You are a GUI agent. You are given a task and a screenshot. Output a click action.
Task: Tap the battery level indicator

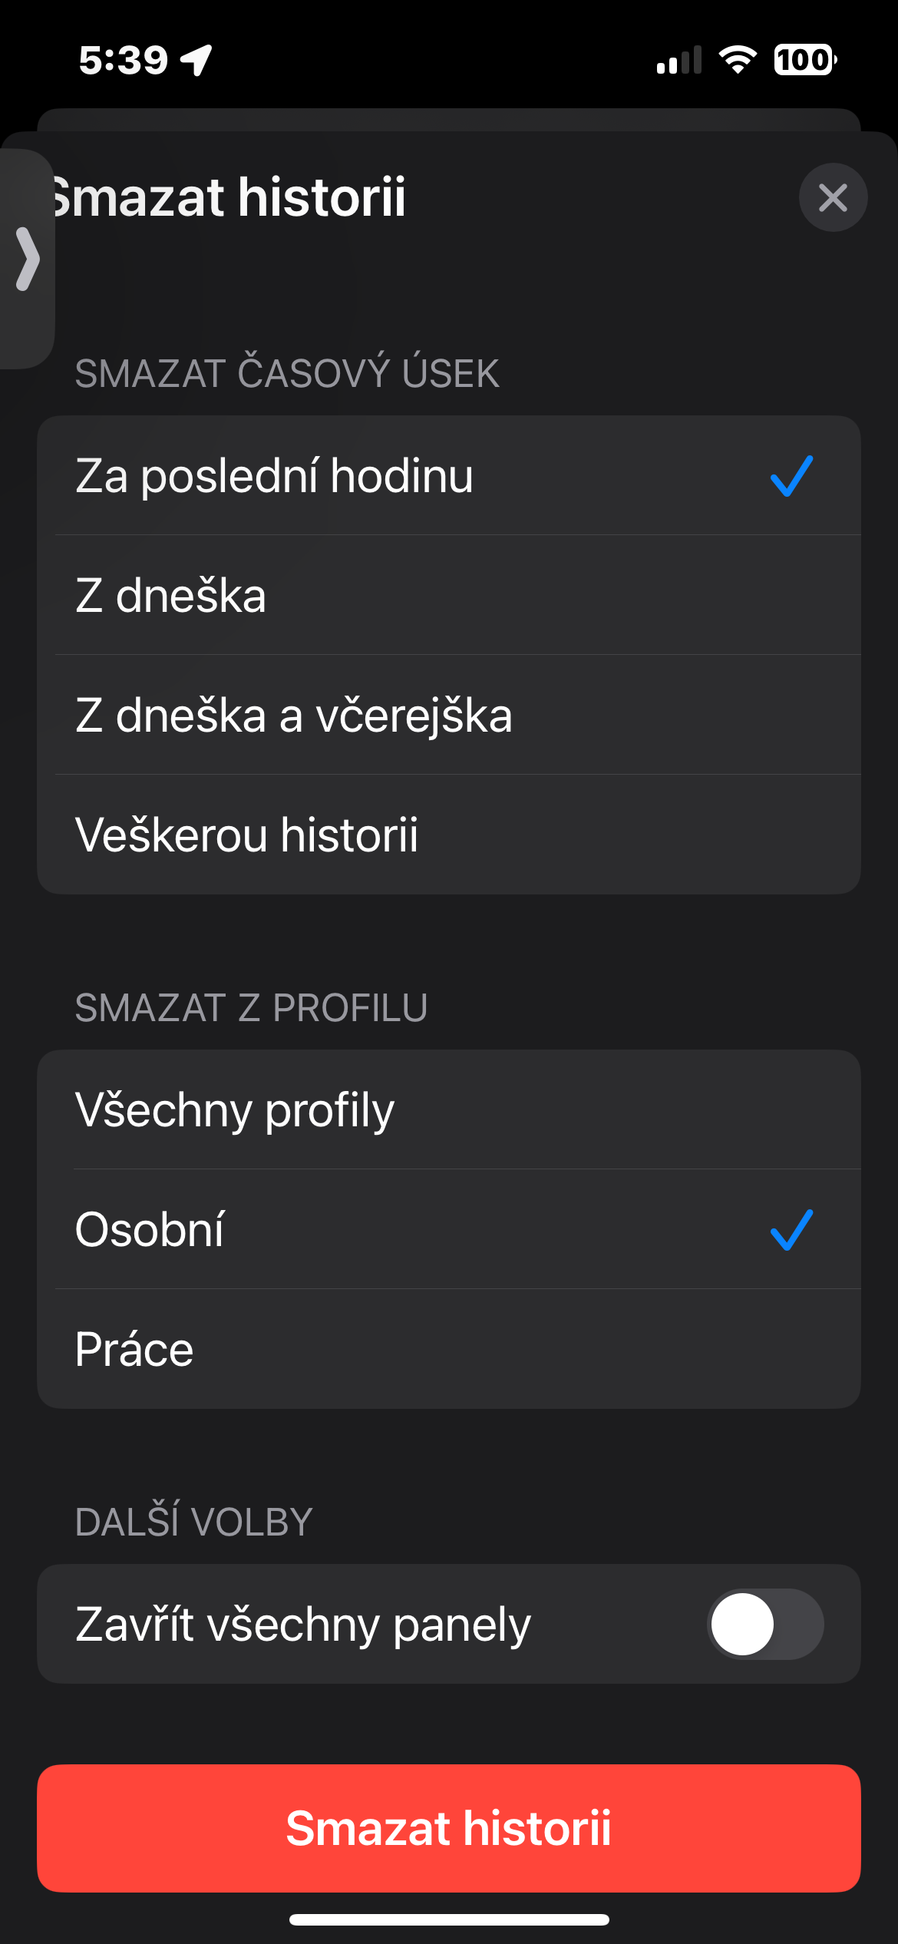804,60
